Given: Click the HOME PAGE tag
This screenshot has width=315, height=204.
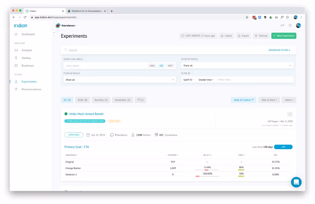Looking at the screenshot, I should 74,135.
